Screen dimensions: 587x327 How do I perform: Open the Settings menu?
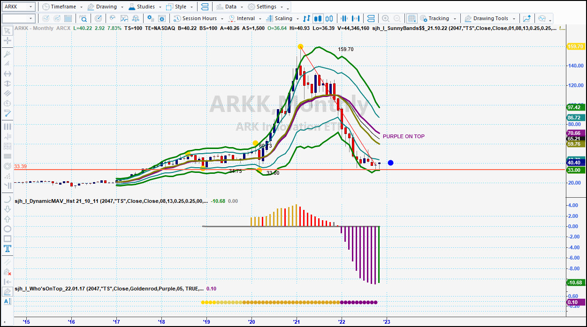pyautogui.click(x=266, y=7)
